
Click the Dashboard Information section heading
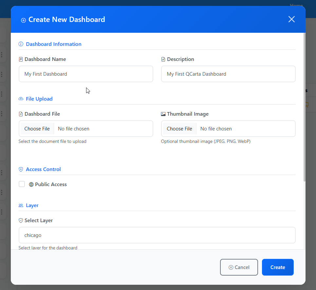click(54, 44)
